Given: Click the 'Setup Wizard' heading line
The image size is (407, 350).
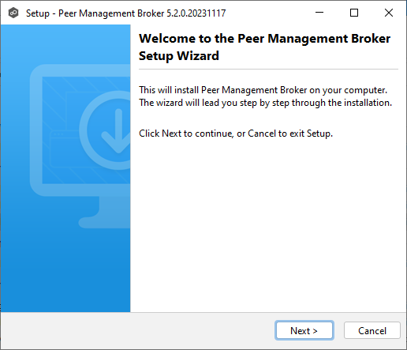Looking at the screenshot, I should [179, 56].
